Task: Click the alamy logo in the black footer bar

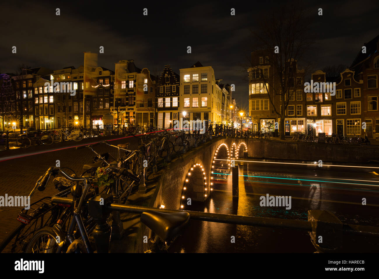Action: tap(29, 266)
